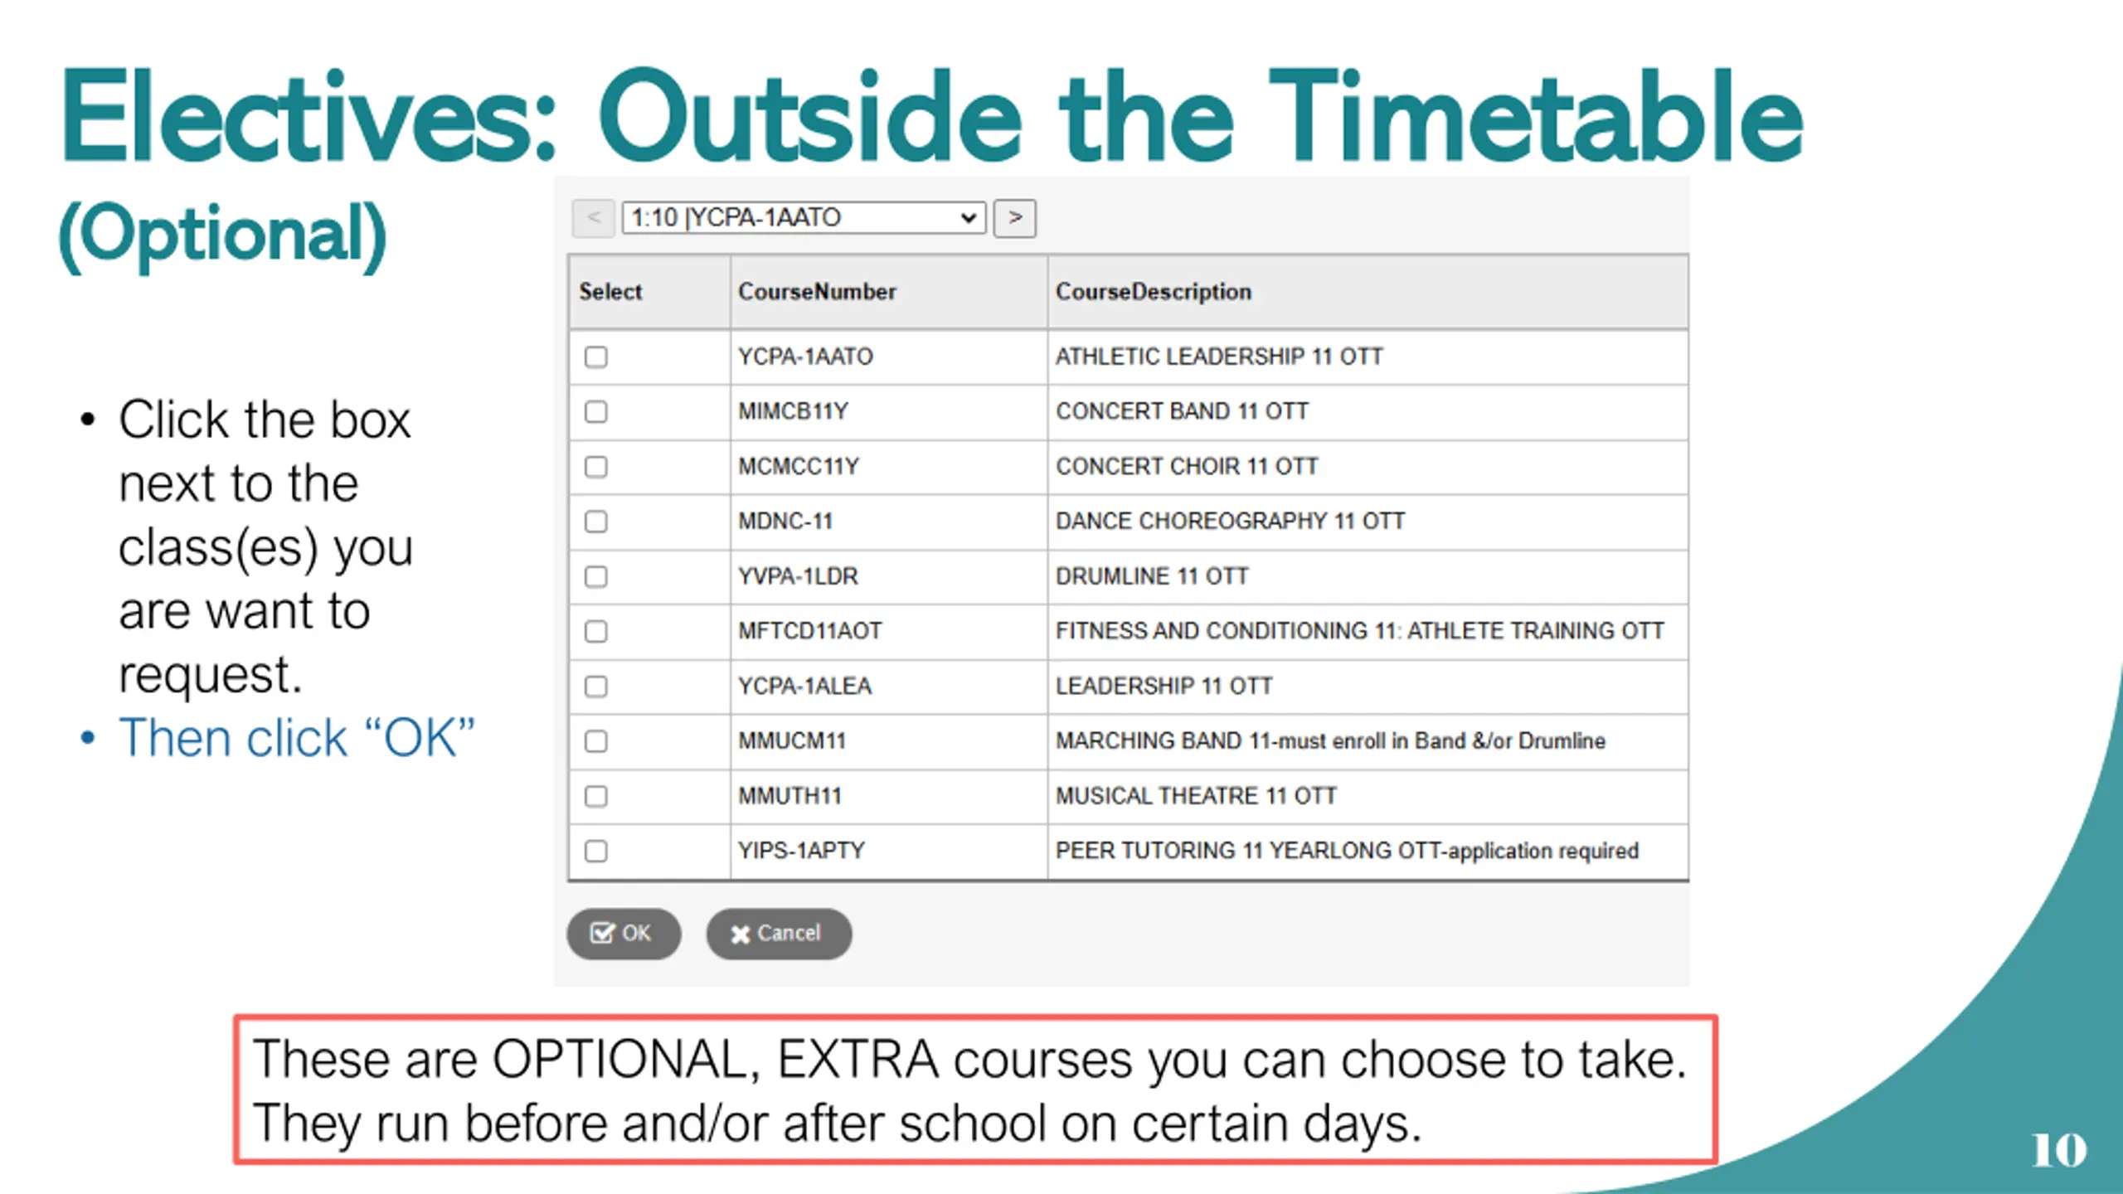
Task: Click description ATHLETIC LEADERSHIP 11 OTT
Action: tap(1219, 357)
